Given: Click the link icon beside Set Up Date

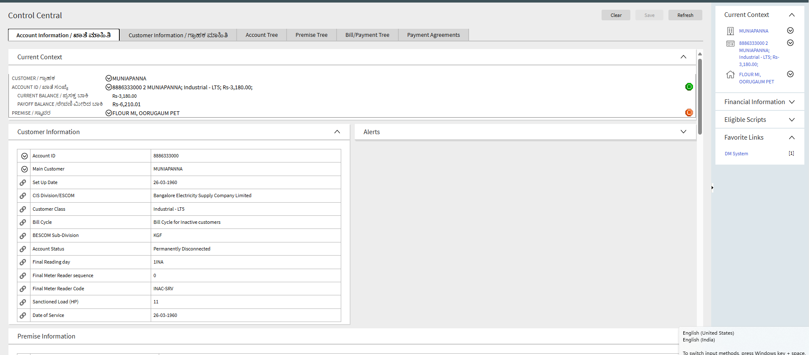Looking at the screenshot, I should (23, 182).
